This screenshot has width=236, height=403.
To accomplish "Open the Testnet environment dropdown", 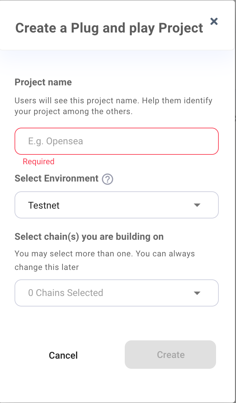I will (117, 205).
